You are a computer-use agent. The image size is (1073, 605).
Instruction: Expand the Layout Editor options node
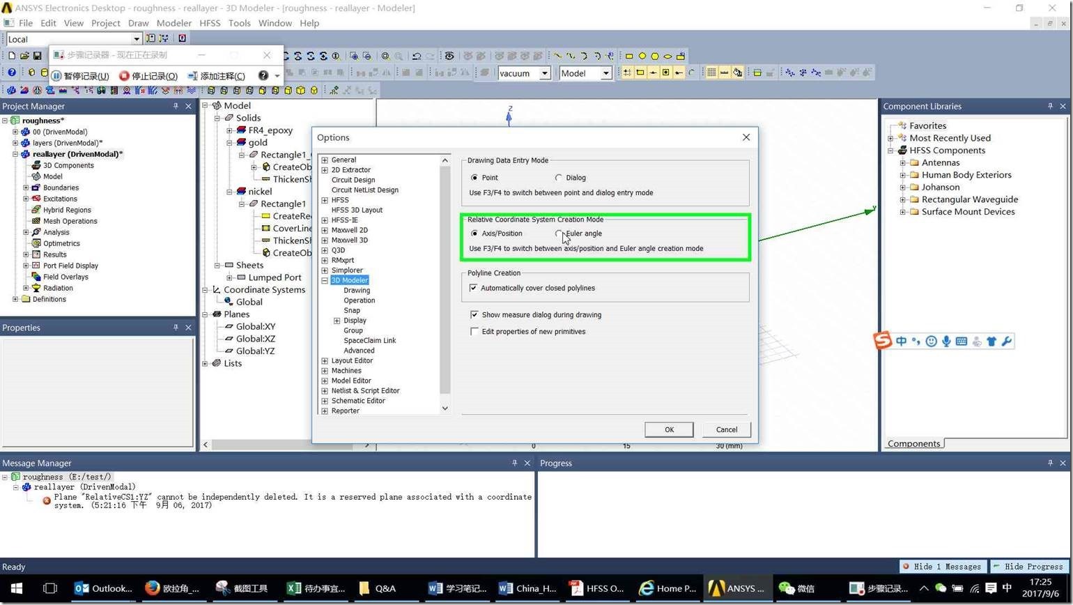coord(325,361)
